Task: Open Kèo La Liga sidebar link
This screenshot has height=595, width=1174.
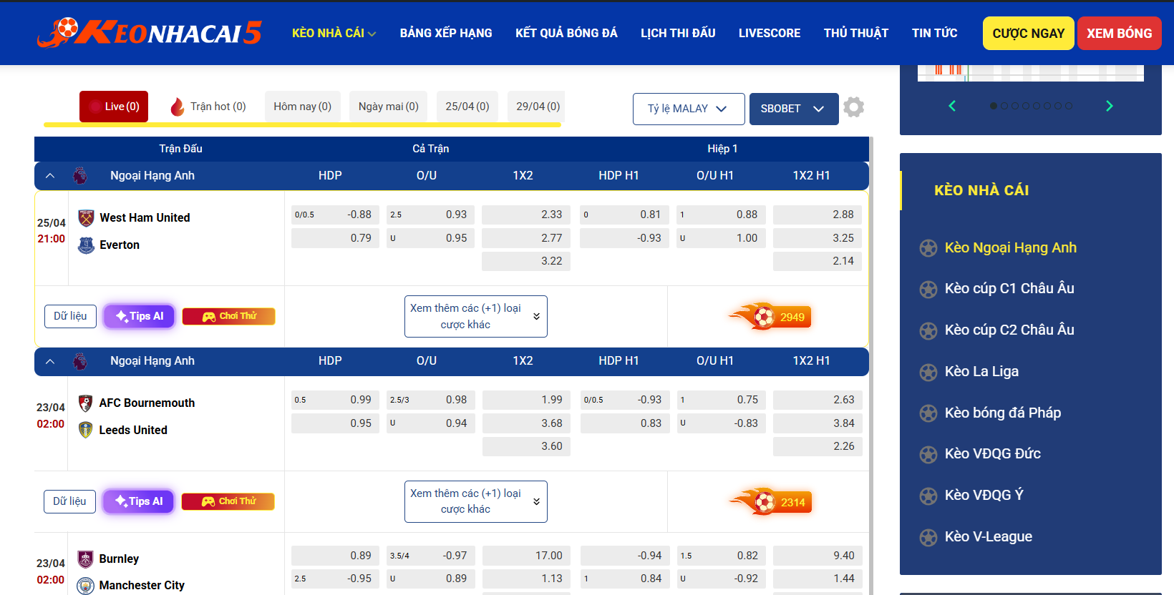Action: 981,372
